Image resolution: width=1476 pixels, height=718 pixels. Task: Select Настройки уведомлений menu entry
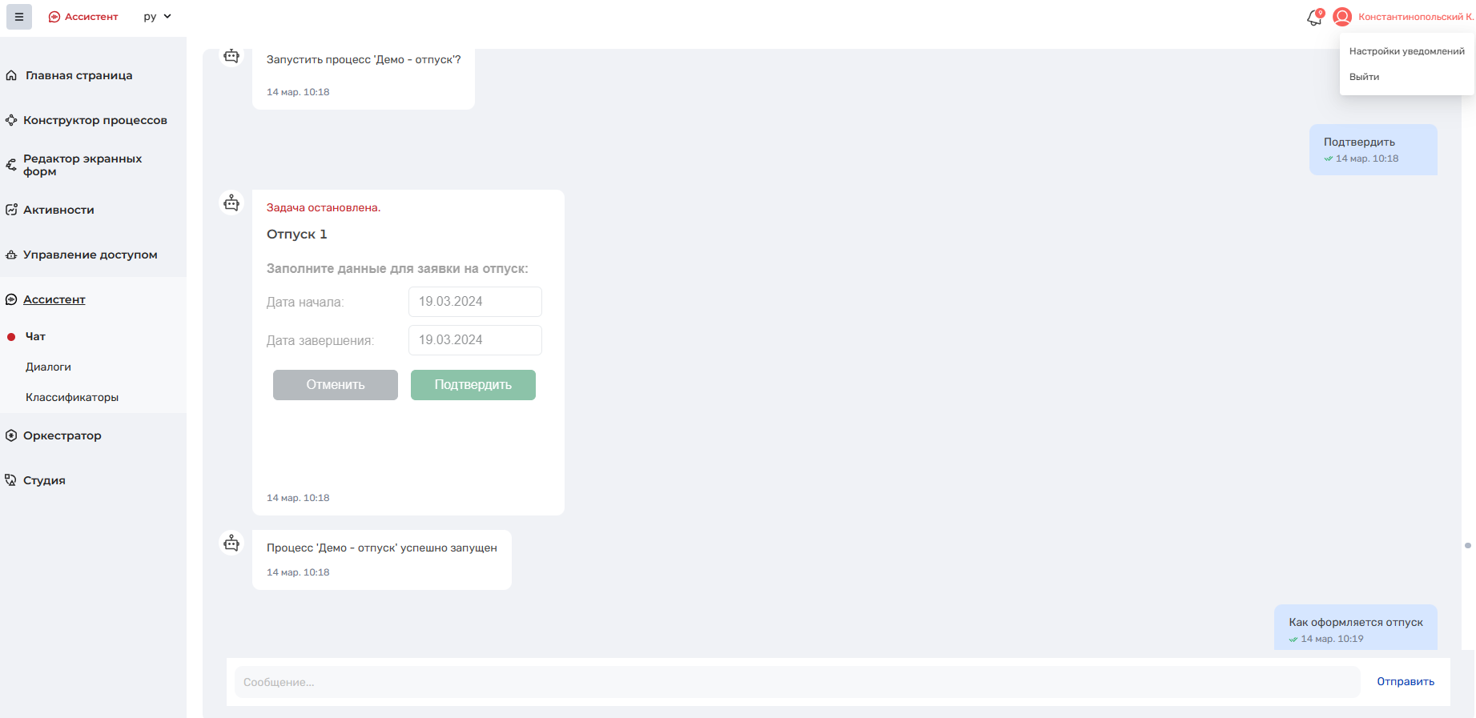[1406, 51]
